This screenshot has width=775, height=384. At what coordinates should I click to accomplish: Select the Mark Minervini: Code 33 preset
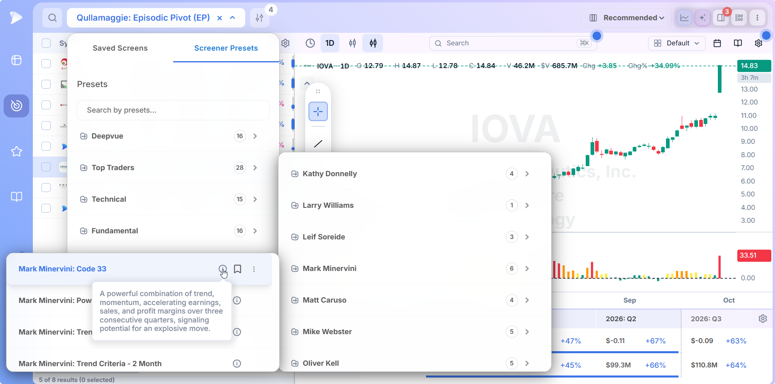[x=62, y=269]
